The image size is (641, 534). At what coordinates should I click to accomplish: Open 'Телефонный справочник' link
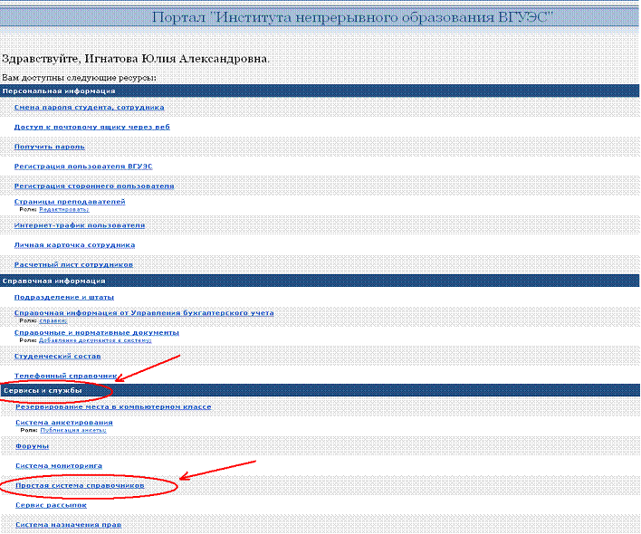66,375
